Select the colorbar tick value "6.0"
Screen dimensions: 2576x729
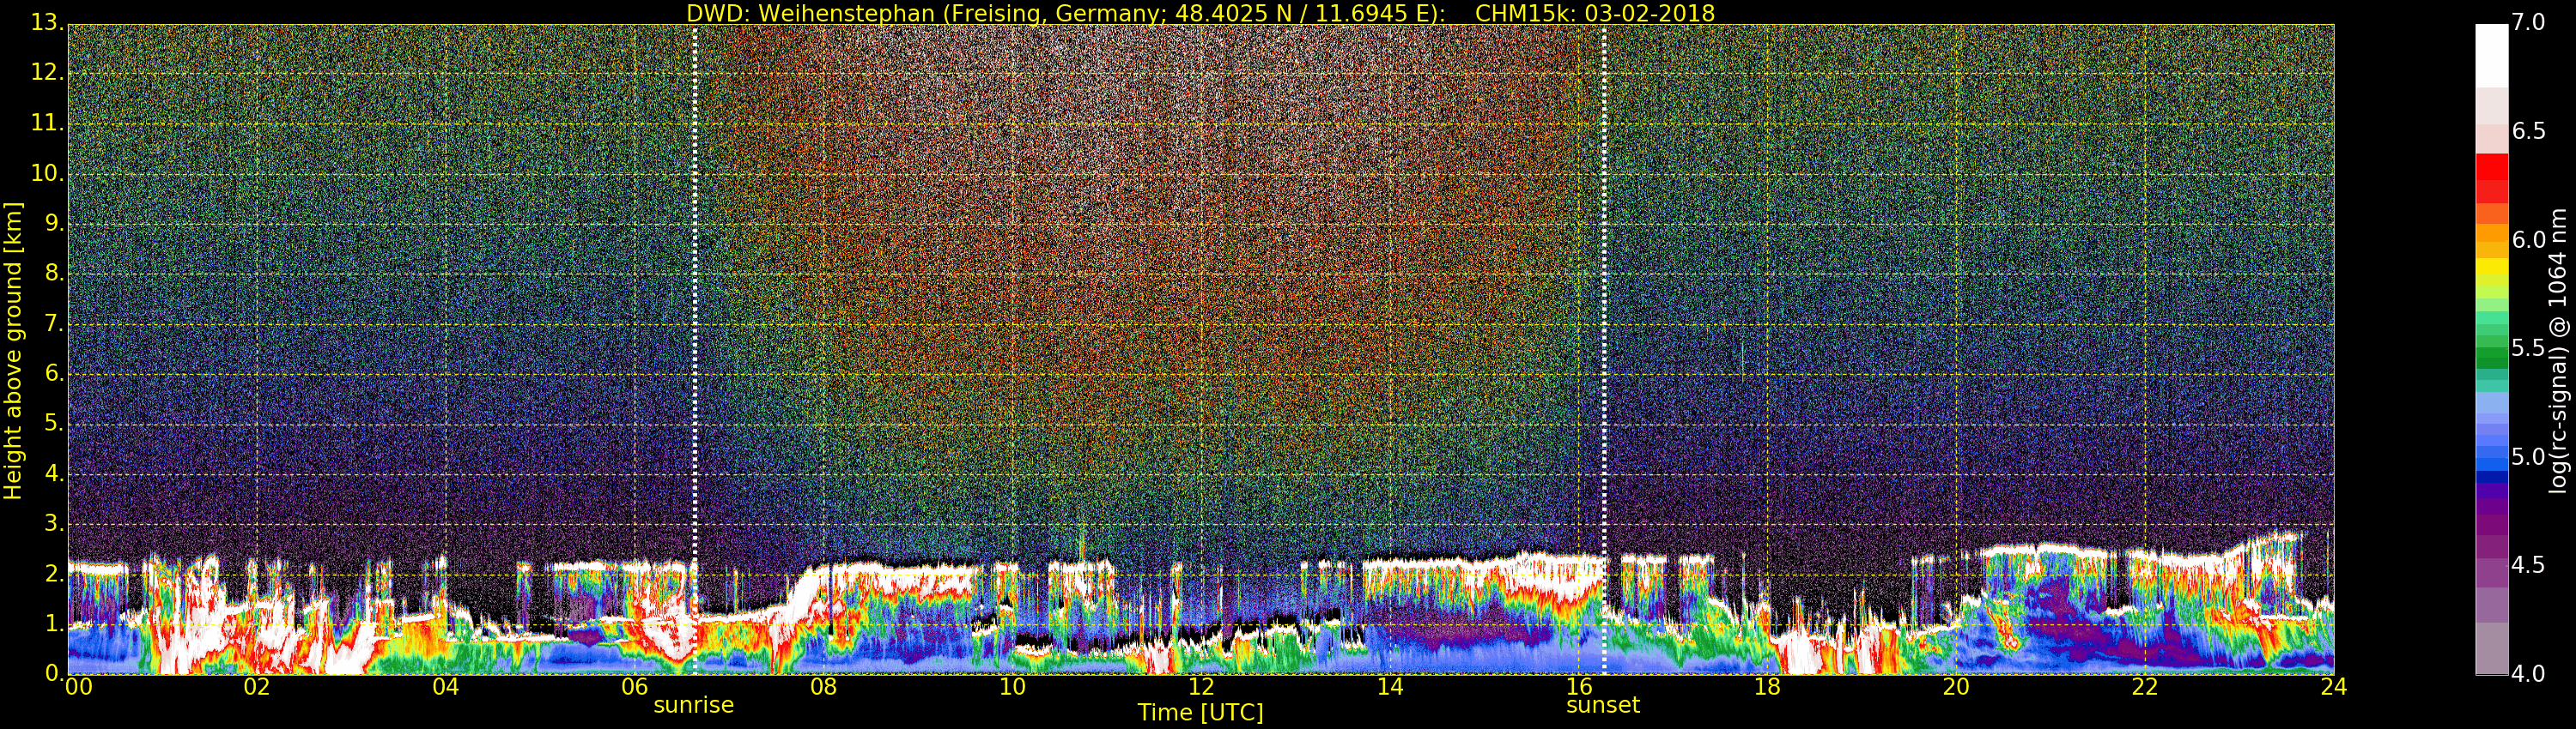point(2530,239)
